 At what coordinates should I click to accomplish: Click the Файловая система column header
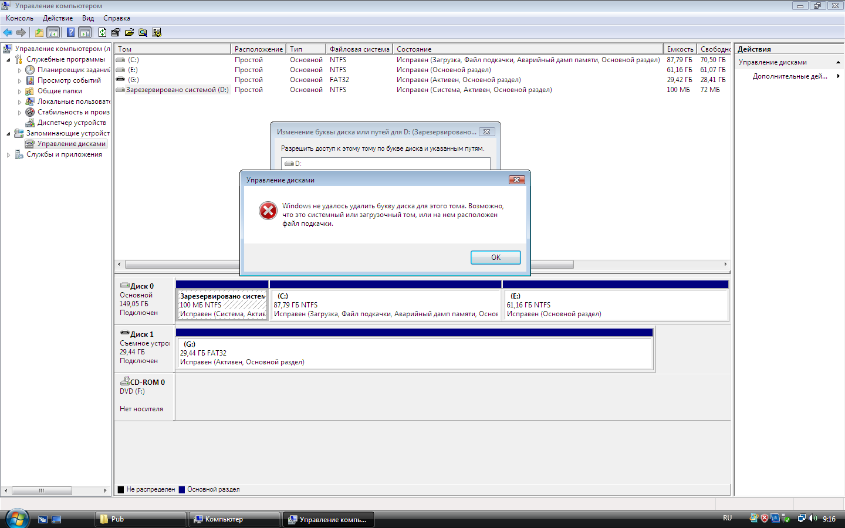tap(359, 49)
